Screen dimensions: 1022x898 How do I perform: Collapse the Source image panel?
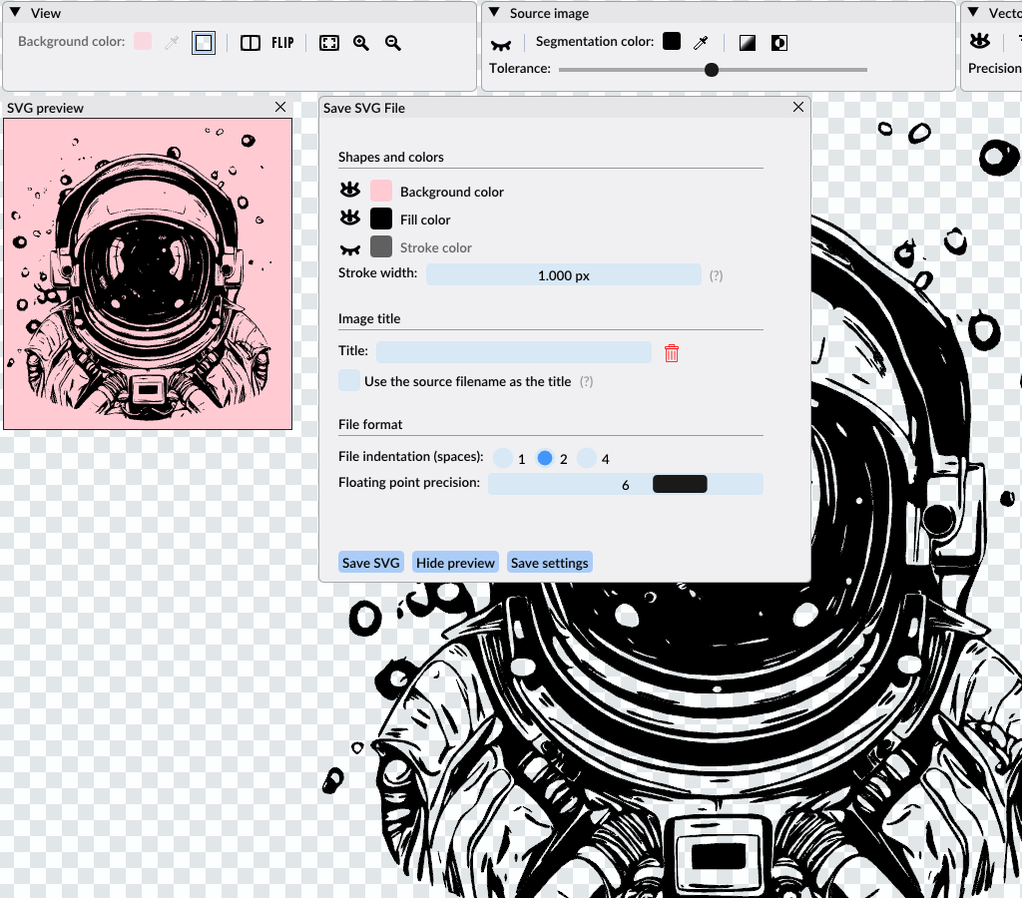coord(494,12)
